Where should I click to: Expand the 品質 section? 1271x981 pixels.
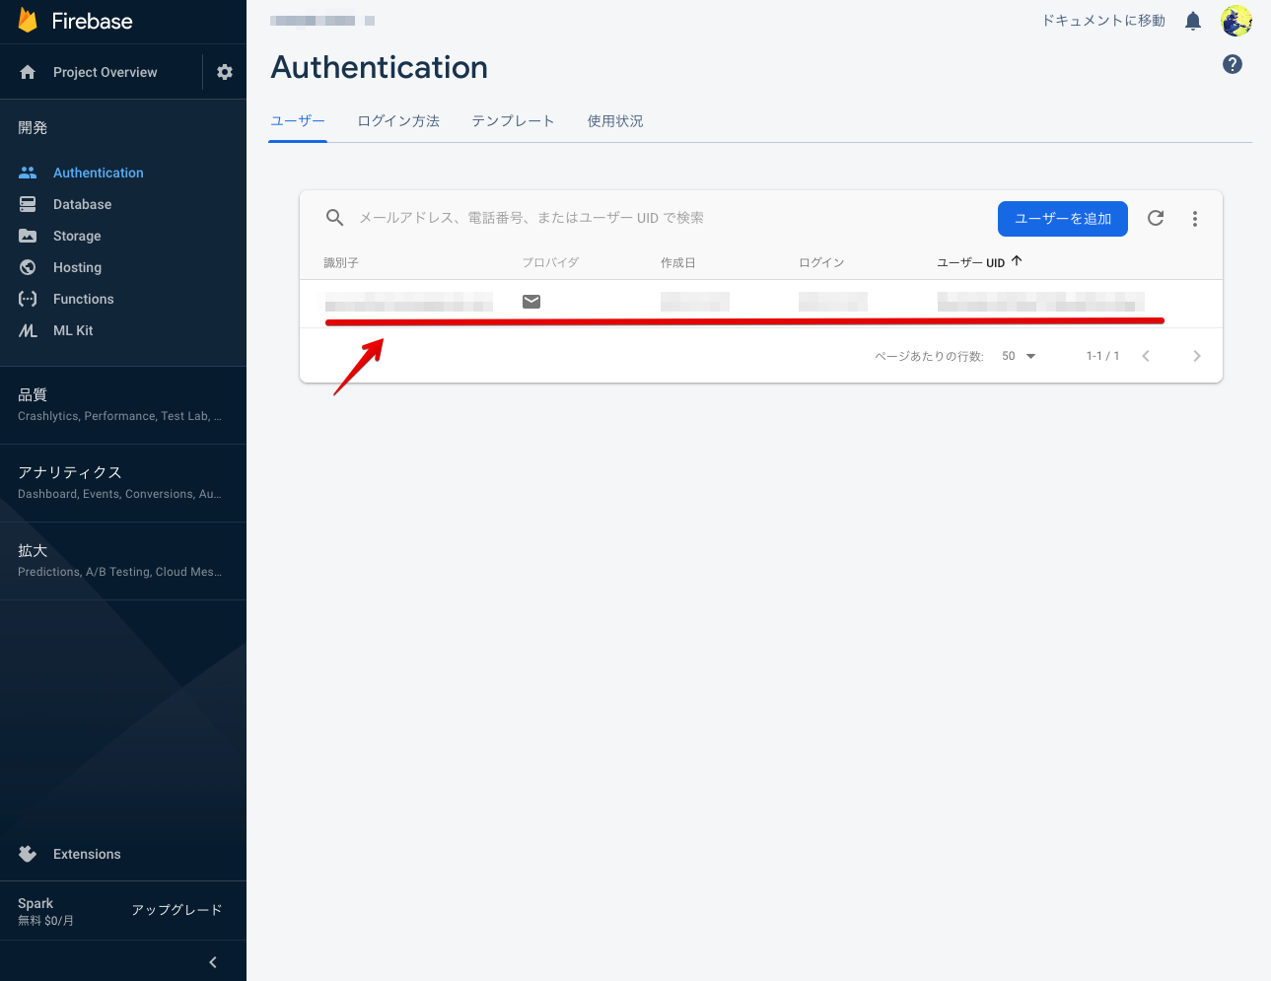coord(123,404)
